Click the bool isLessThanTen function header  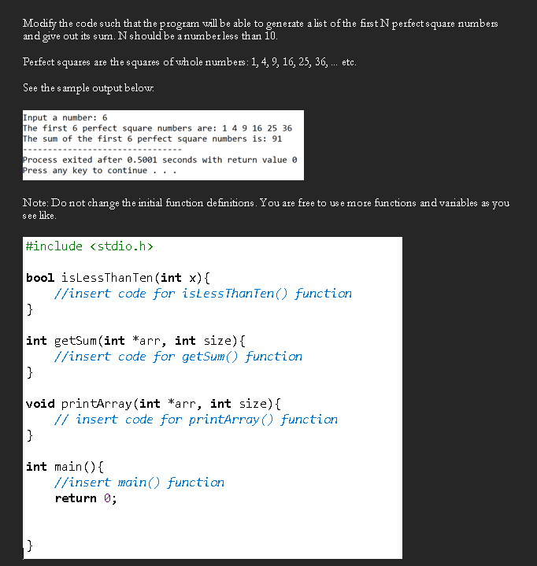click(118, 278)
